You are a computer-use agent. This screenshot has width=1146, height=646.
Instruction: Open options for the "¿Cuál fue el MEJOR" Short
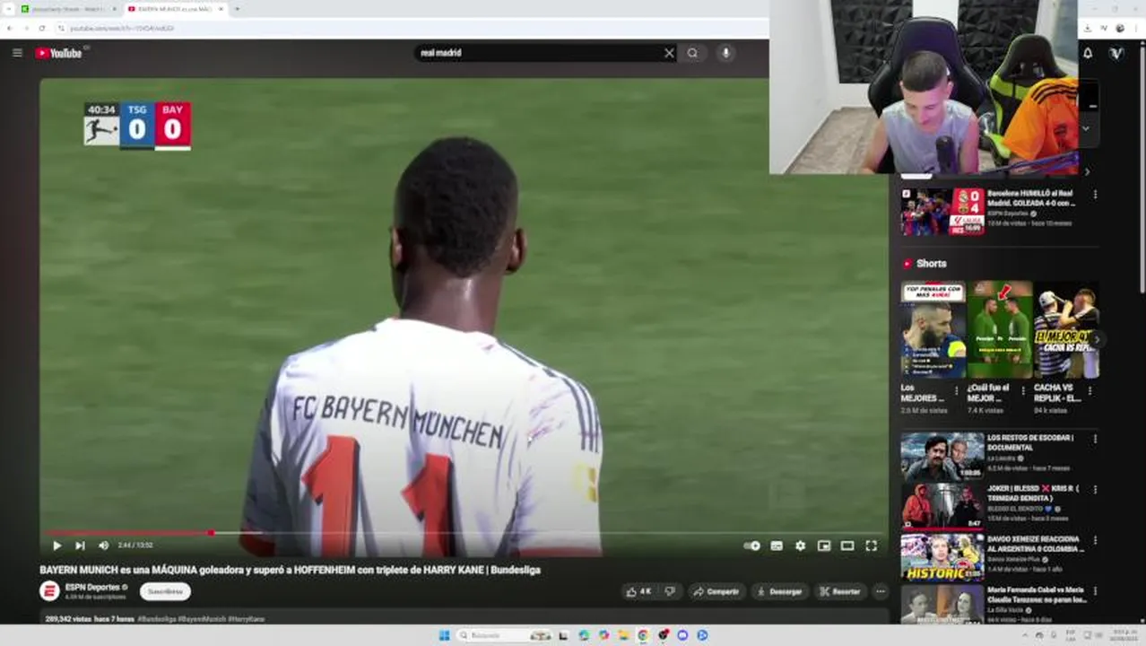pyautogui.click(x=1023, y=391)
